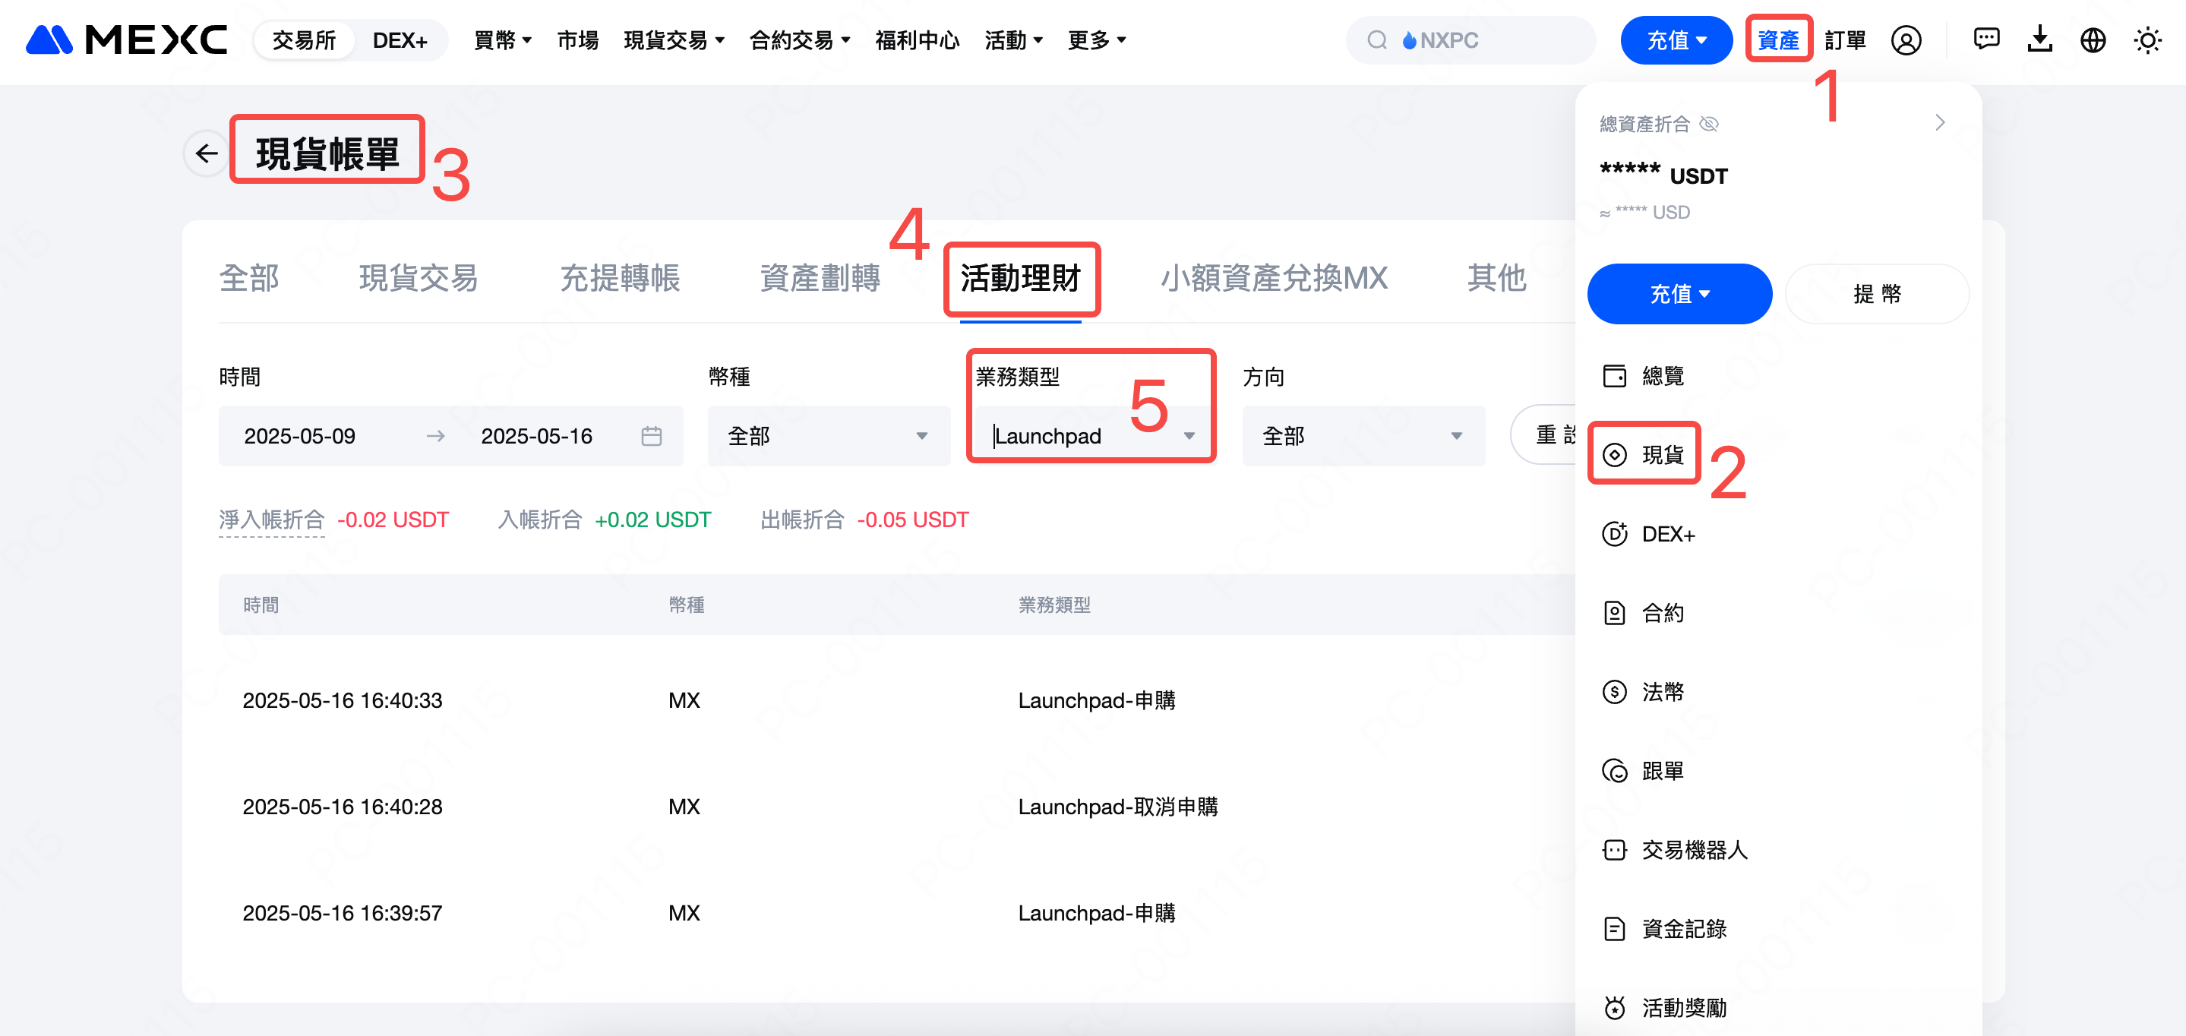Open 交易機器人 menu entry
This screenshot has height=1036, width=2186.
coord(1694,849)
